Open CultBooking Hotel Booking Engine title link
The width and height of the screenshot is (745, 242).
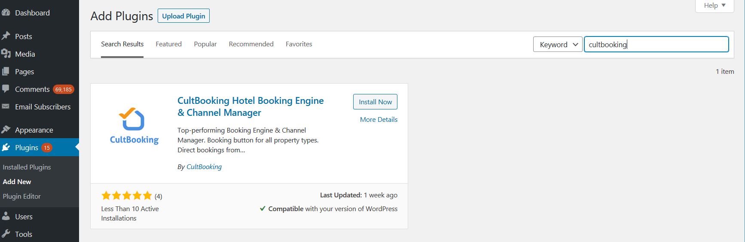250,106
